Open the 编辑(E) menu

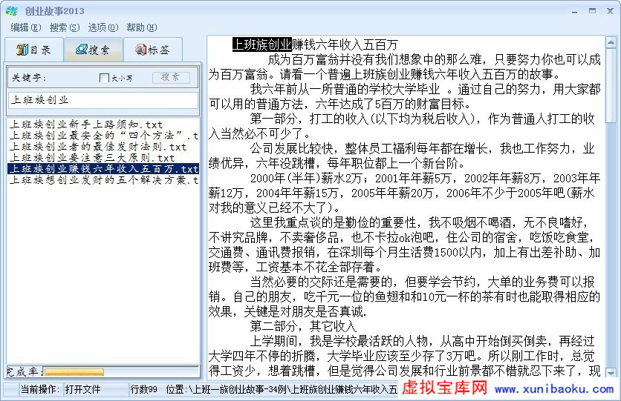25,27
